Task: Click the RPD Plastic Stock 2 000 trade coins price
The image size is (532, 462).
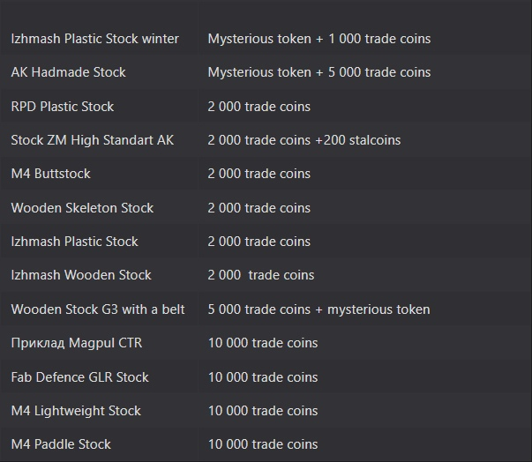Action: click(259, 107)
